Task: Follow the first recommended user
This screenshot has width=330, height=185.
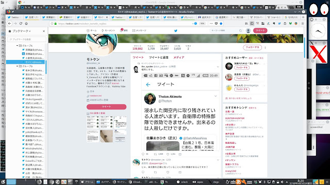Action: pos(242,68)
